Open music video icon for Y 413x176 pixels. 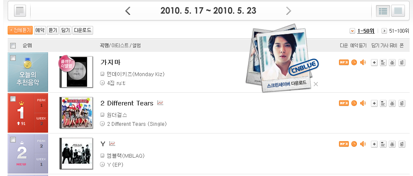[x=392, y=144]
